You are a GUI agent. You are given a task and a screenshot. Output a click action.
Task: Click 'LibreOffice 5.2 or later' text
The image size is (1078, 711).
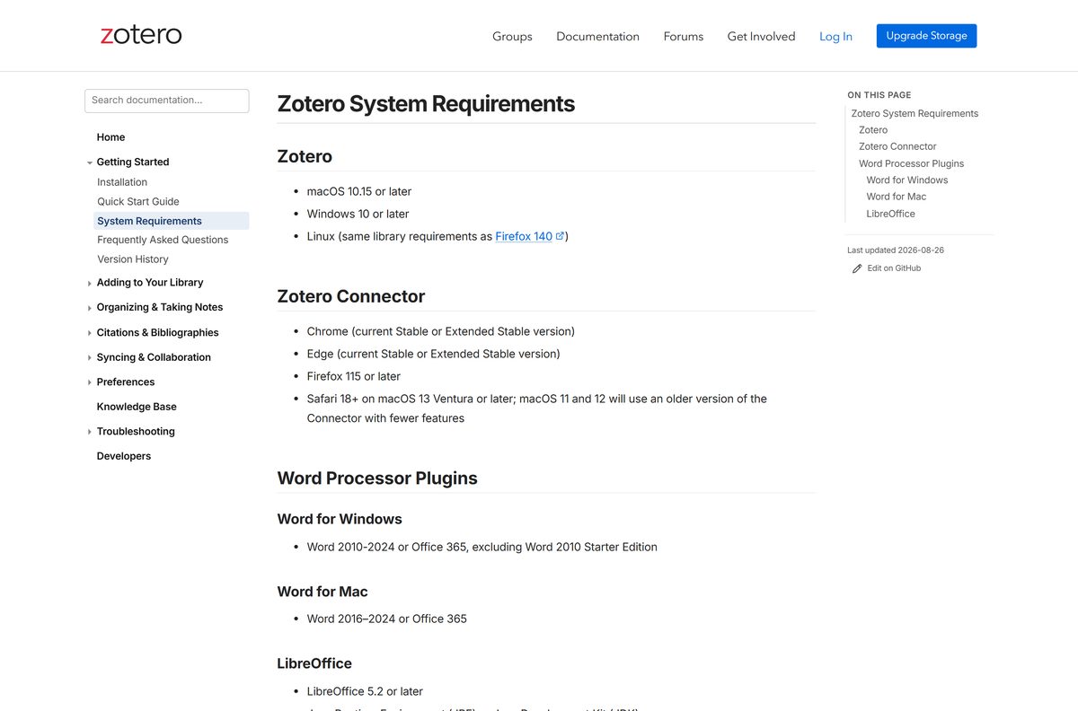click(x=365, y=691)
